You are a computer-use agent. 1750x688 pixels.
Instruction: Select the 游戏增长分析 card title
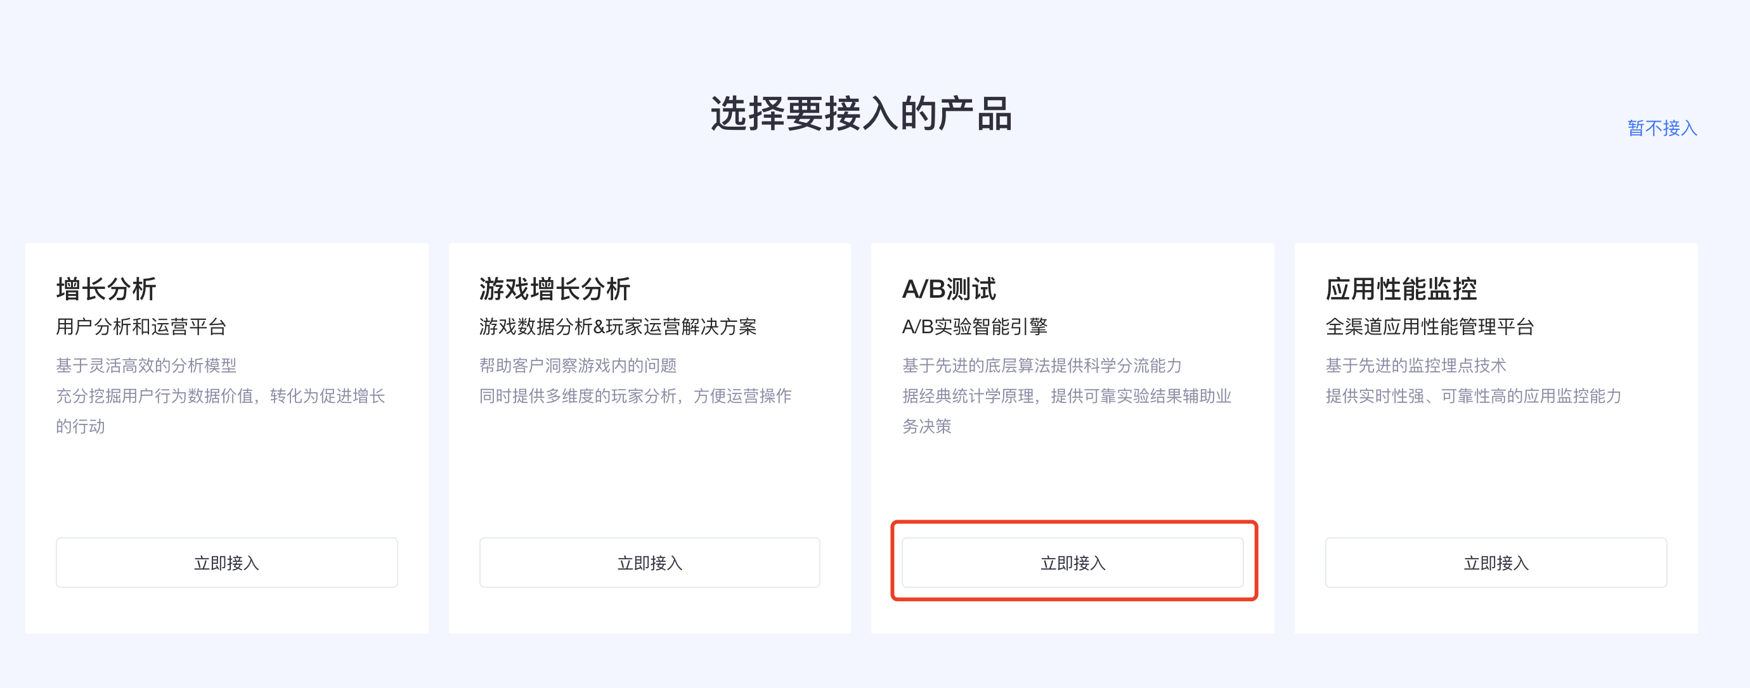click(x=554, y=289)
